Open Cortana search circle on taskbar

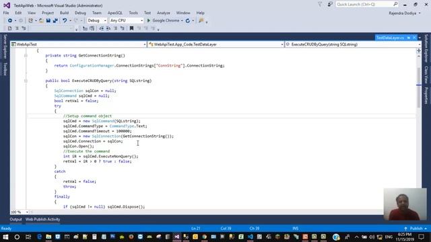17,237
